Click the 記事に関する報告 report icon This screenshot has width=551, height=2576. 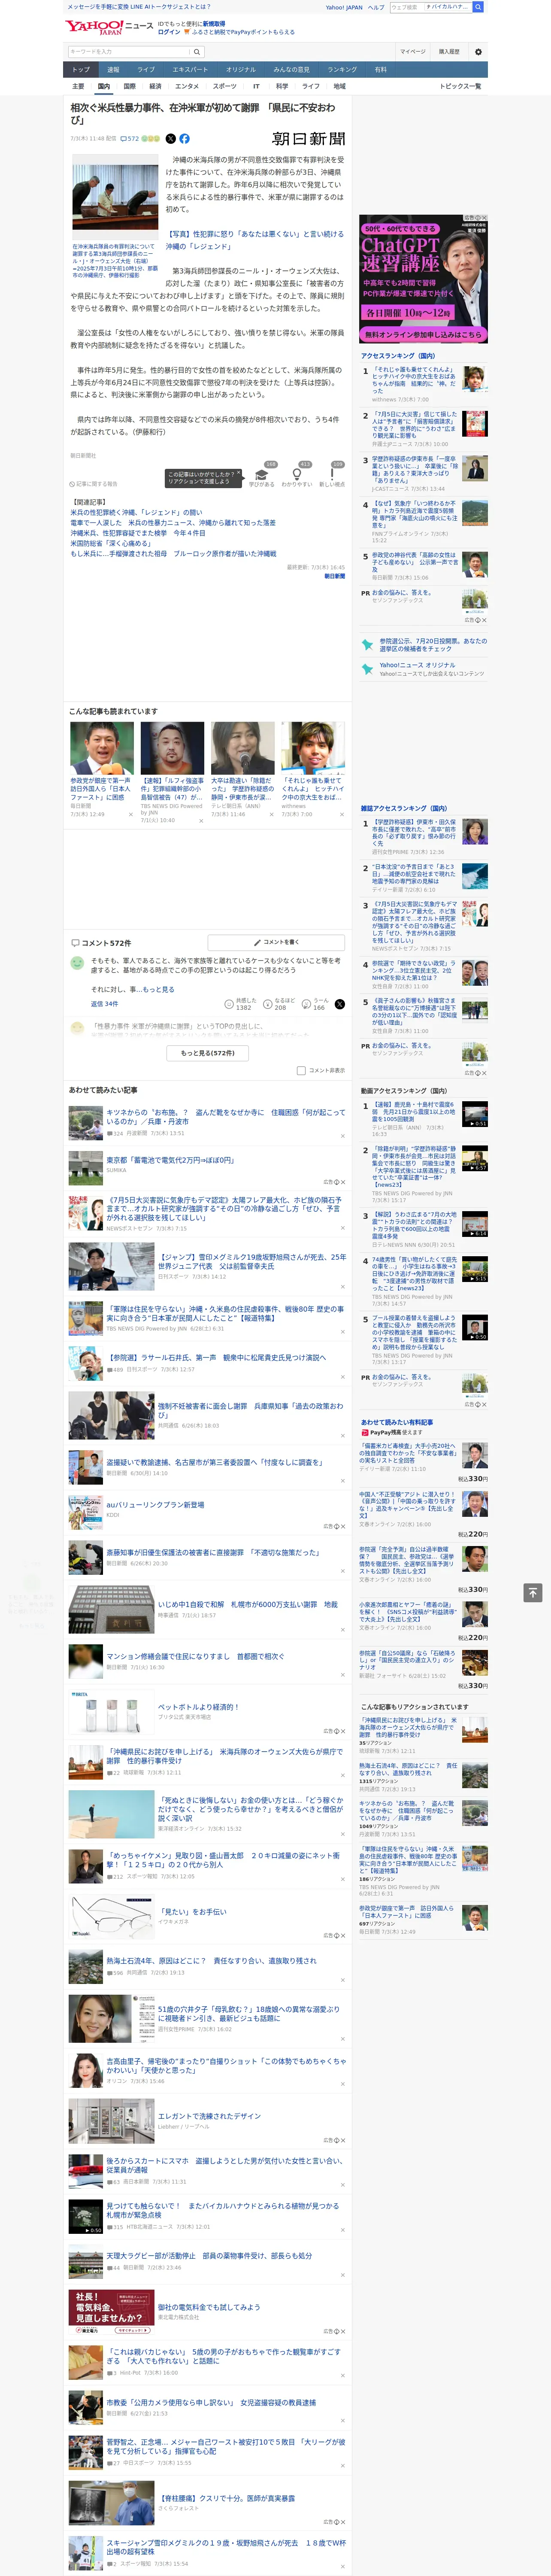click(72, 484)
